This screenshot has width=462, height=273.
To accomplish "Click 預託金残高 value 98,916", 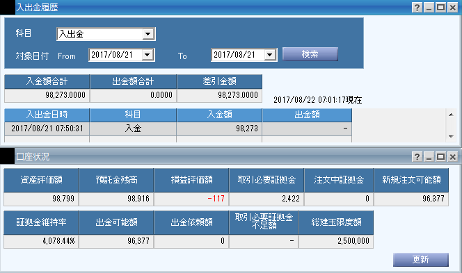I will click(138, 199).
